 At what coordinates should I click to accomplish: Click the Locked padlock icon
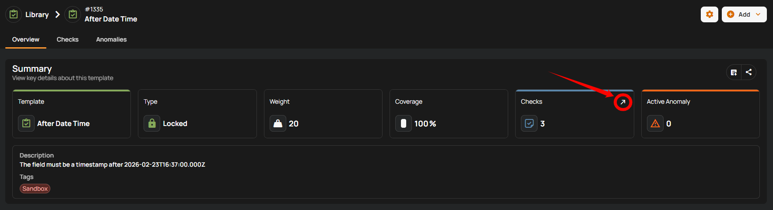pyautogui.click(x=152, y=123)
